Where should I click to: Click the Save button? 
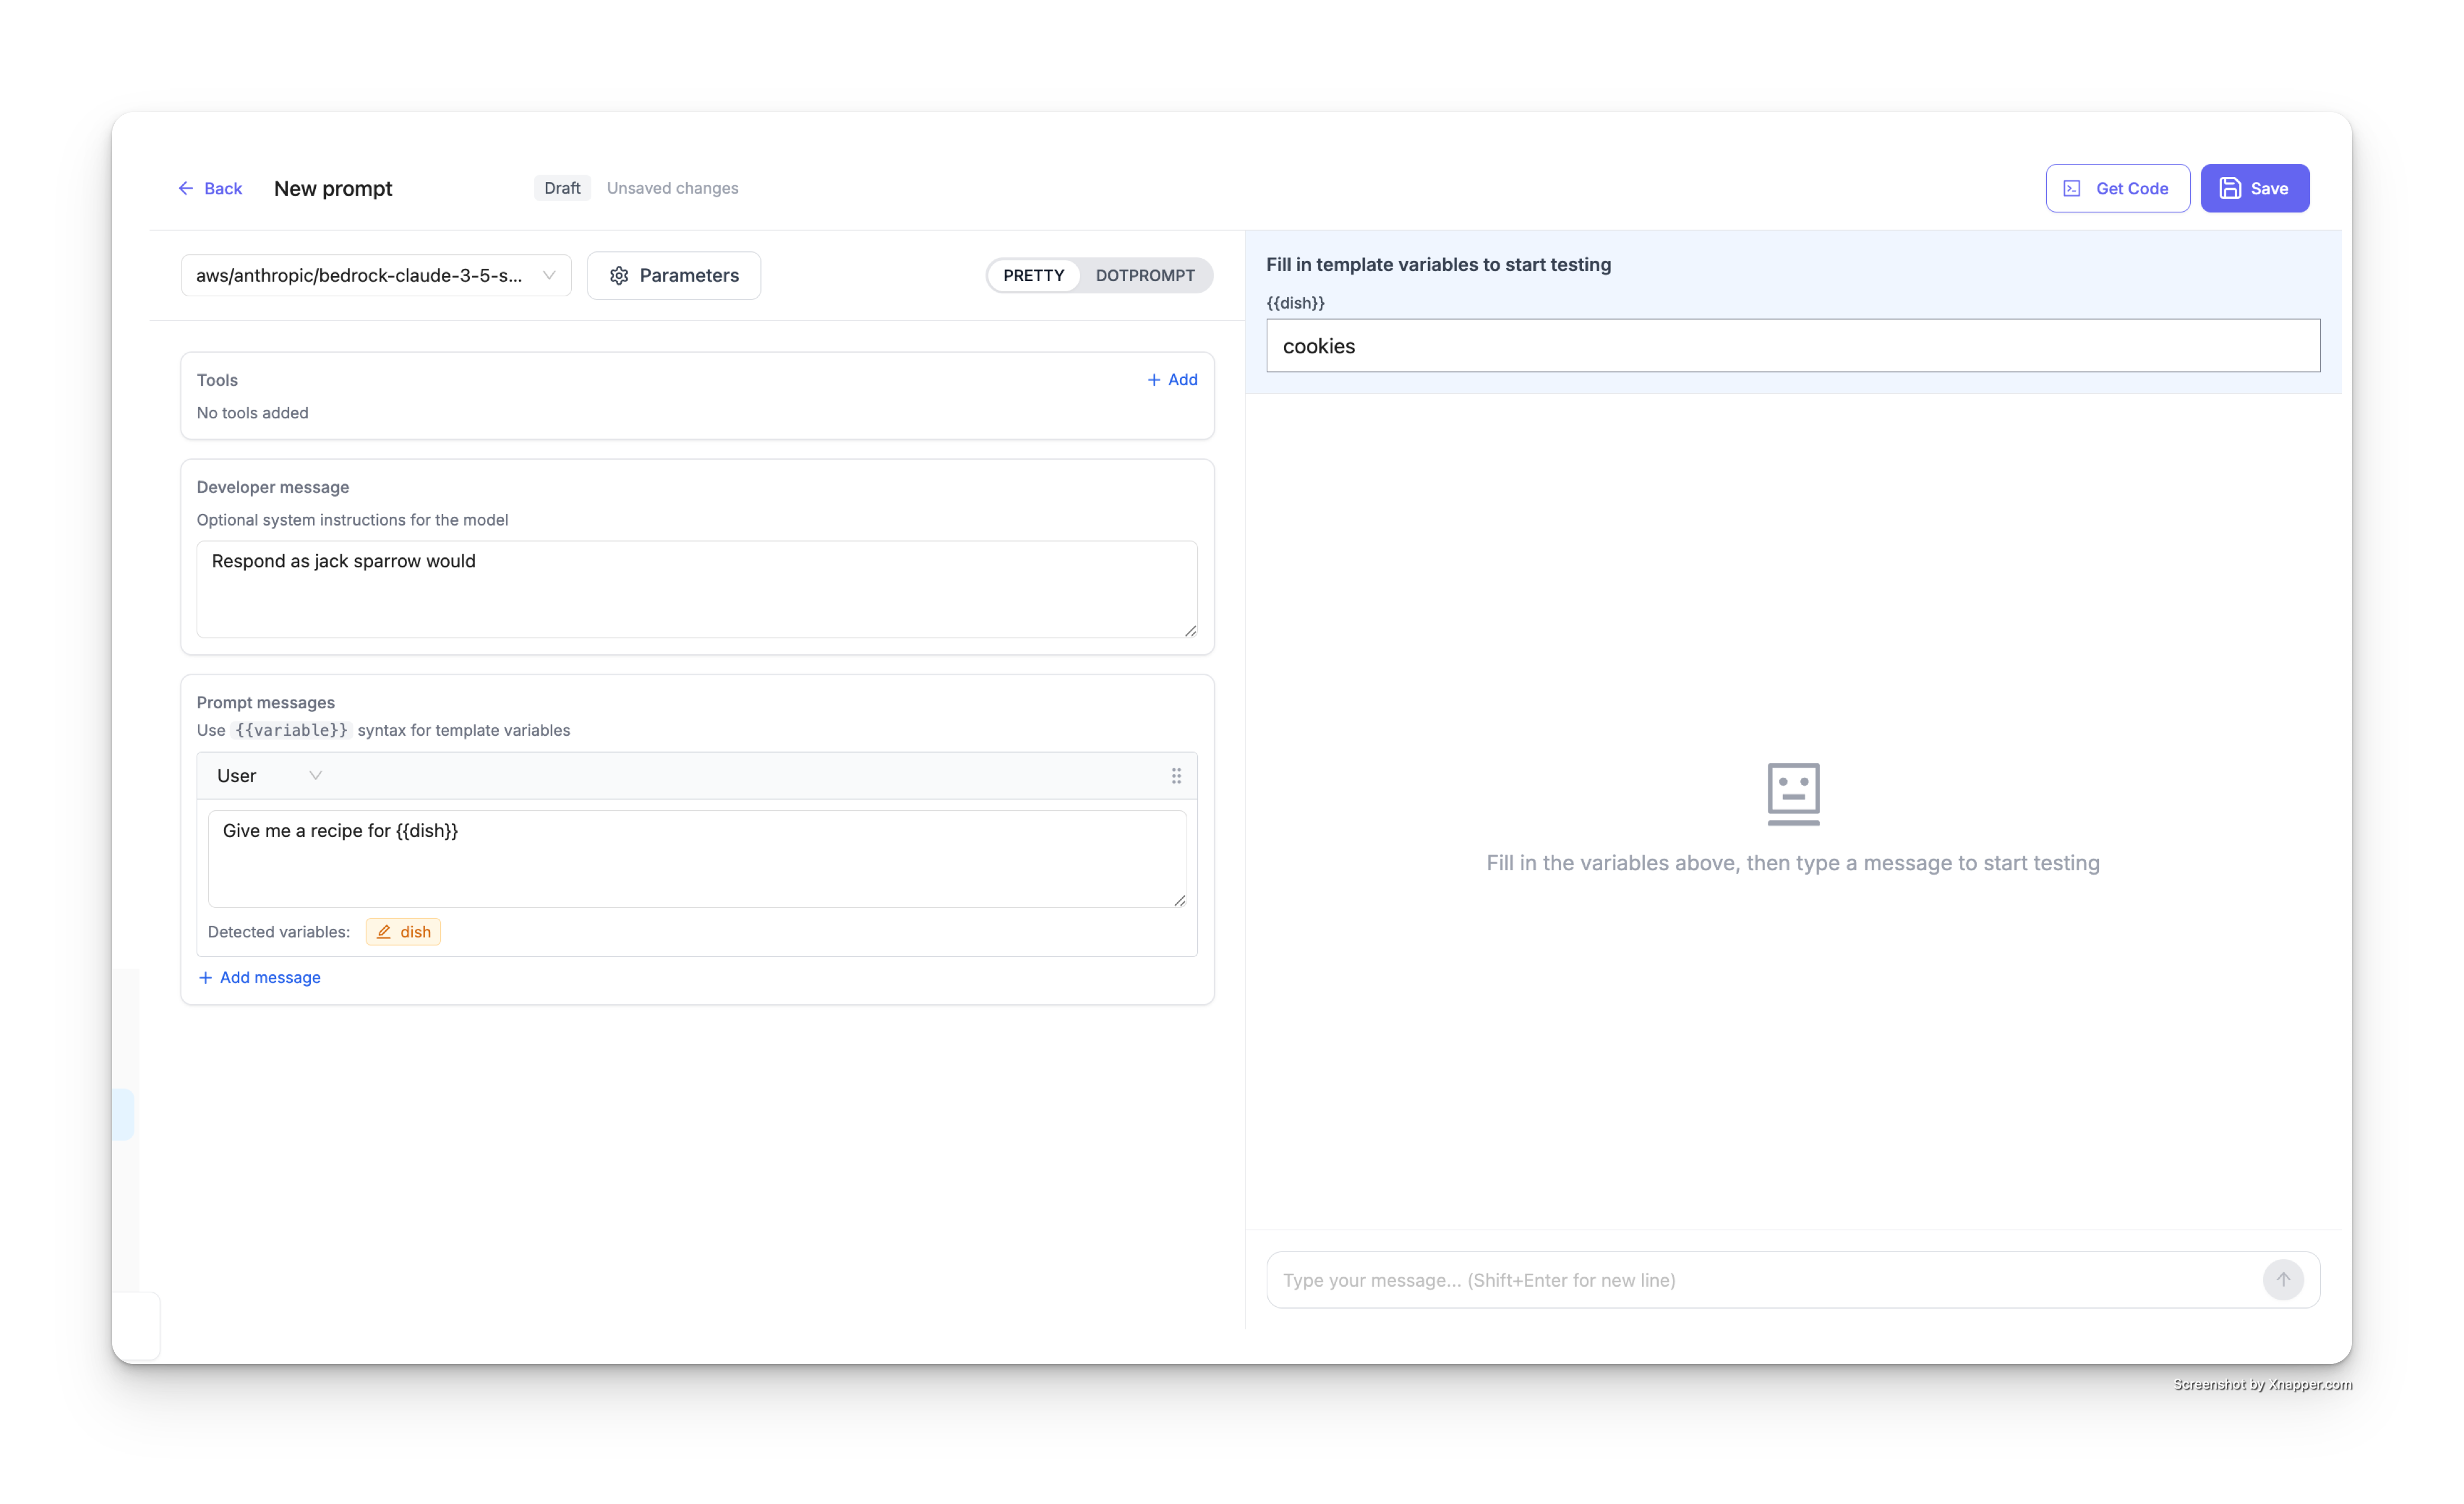tap(2255, 188)
